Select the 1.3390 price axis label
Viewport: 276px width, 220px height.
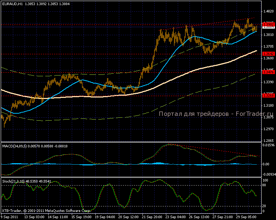pos(268,82)
